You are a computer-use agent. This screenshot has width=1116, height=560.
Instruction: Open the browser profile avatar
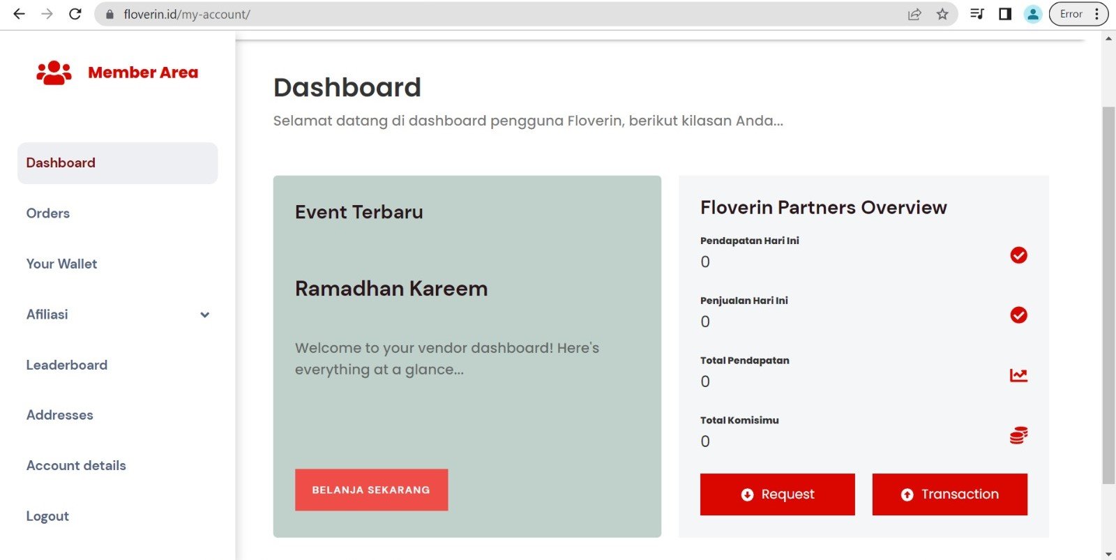point(1033,14)
